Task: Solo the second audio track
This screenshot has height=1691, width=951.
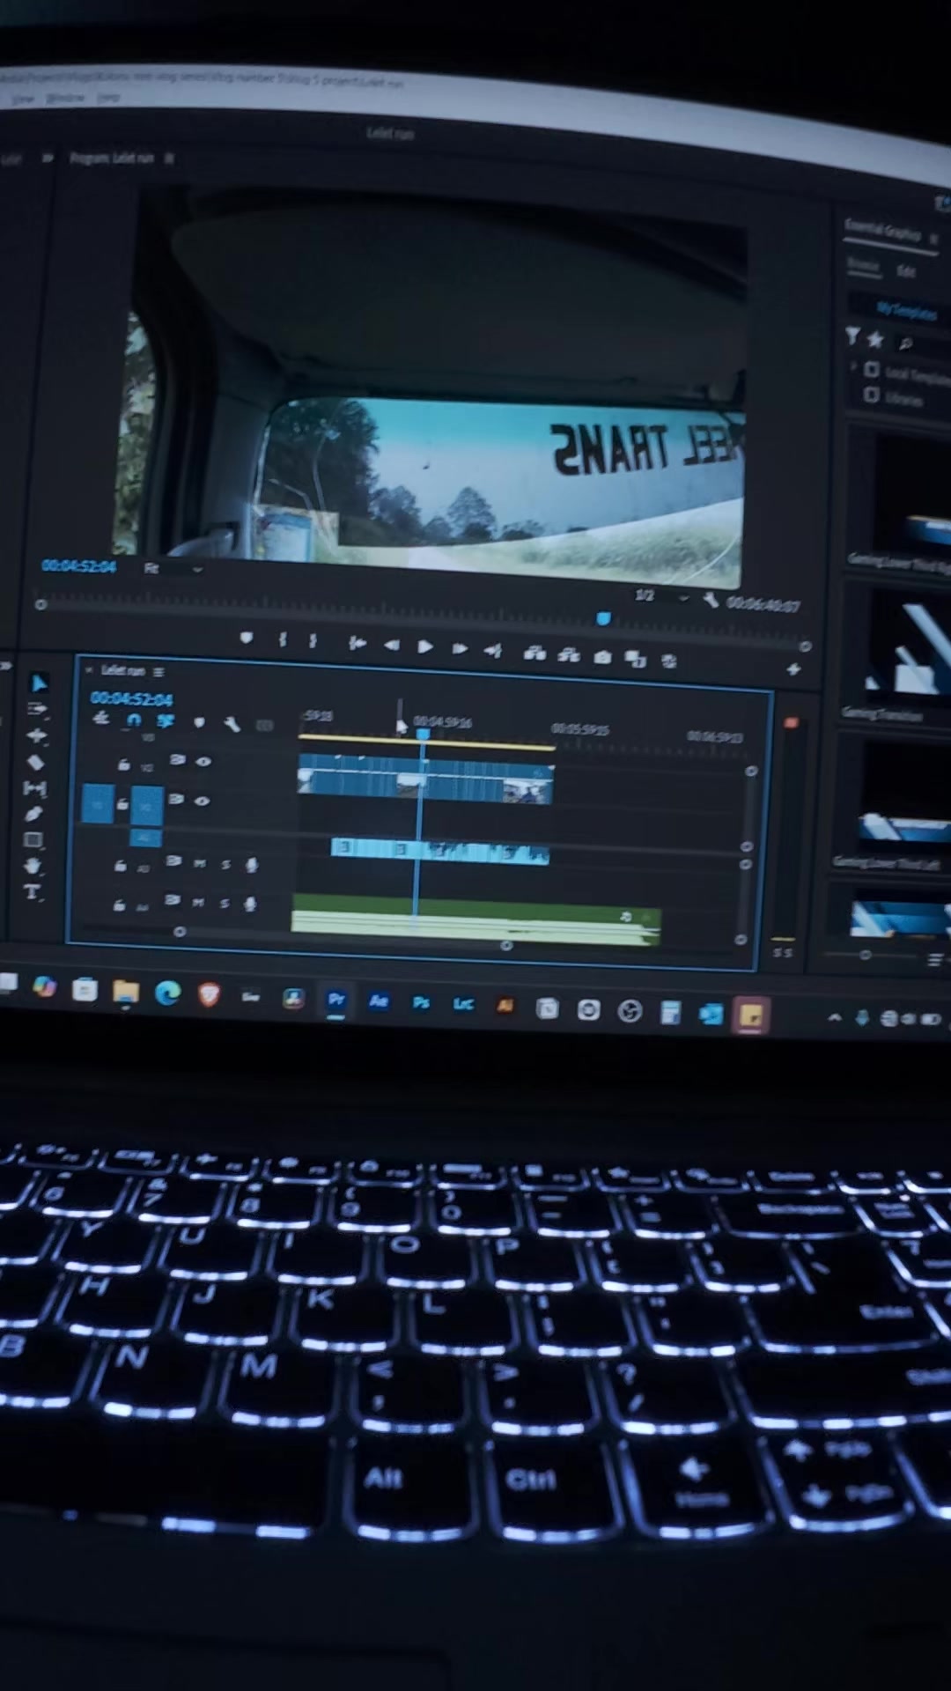Action: 224,904
